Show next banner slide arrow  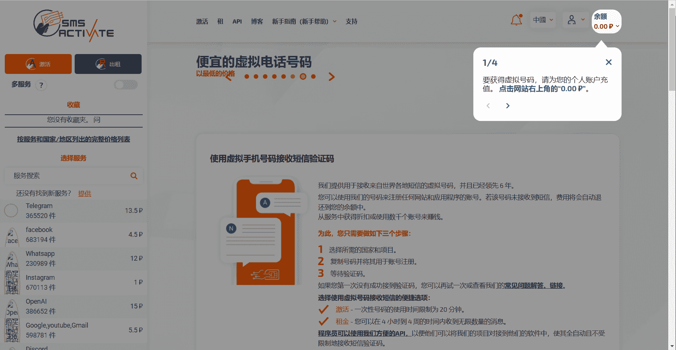click(331, 76)
